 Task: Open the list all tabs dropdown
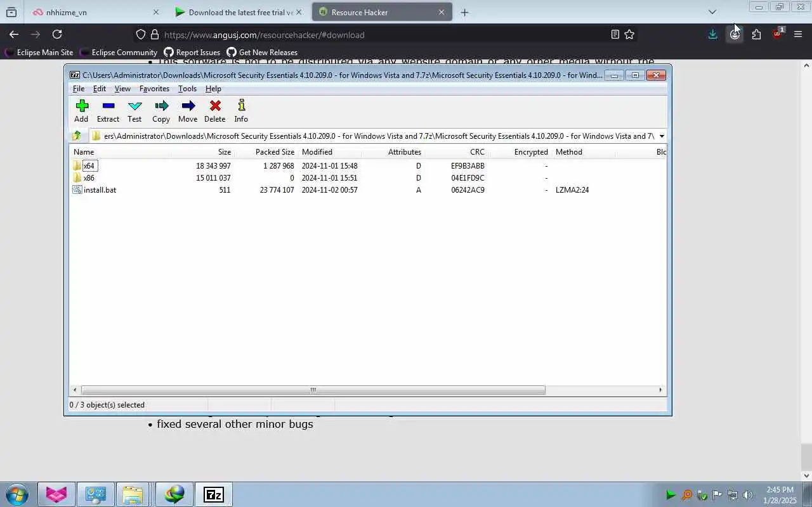coord(712,12)
